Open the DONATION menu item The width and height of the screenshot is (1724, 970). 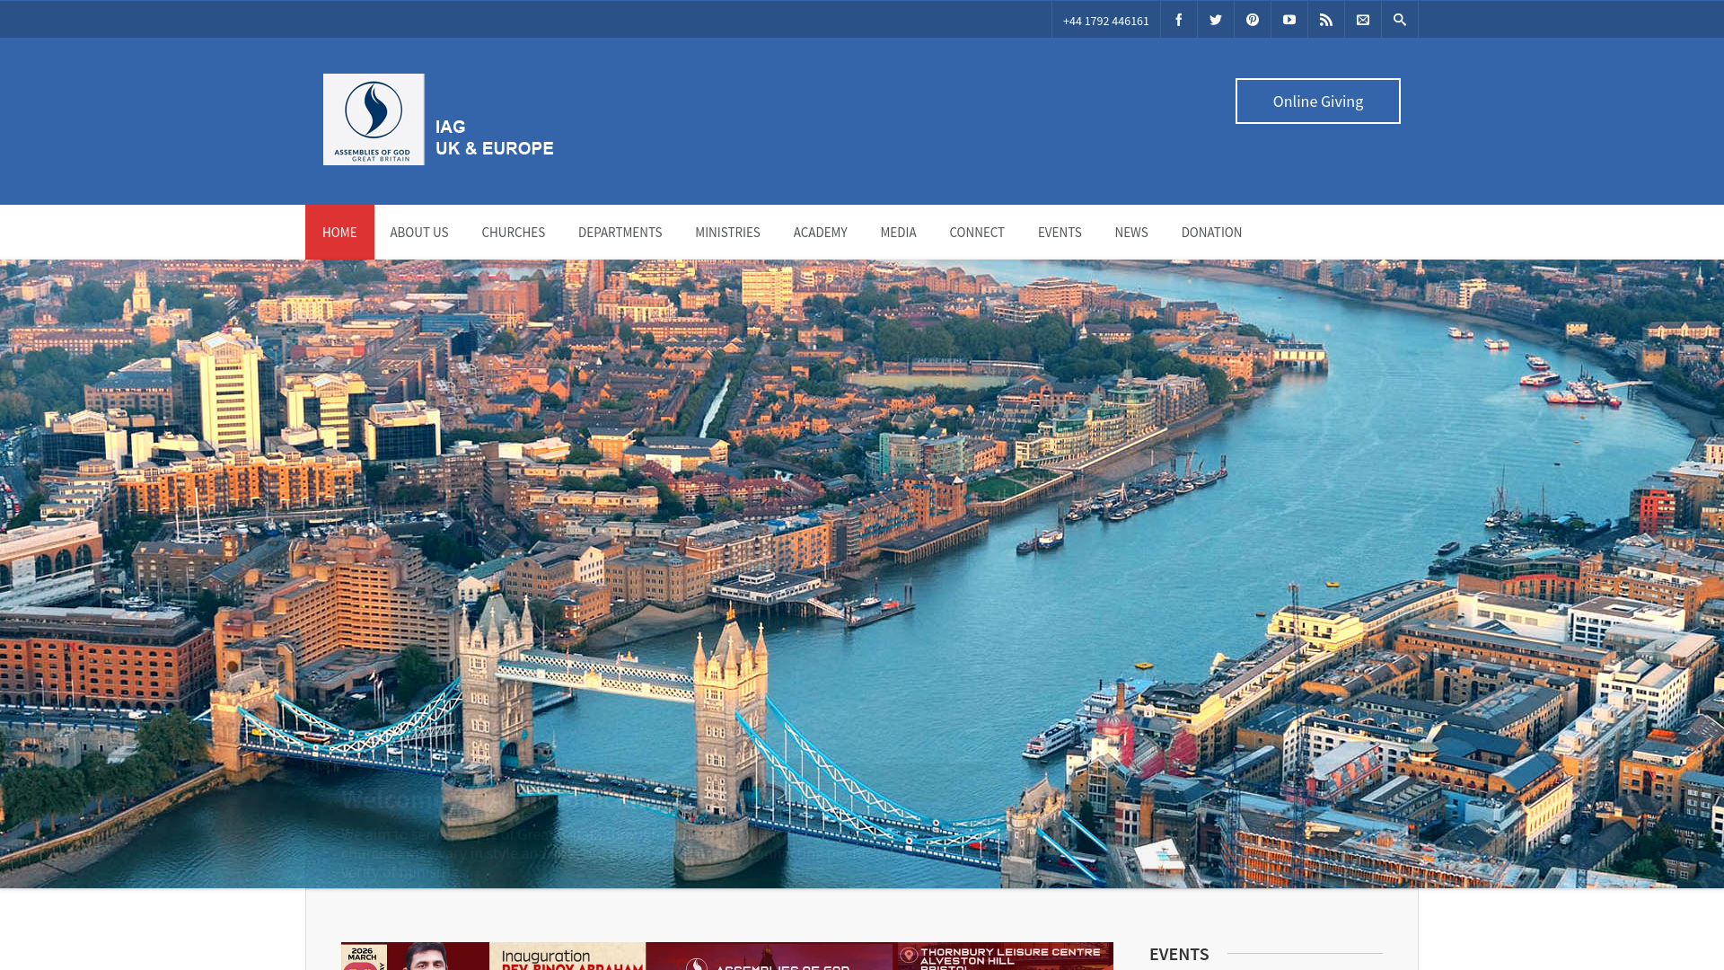click(x=1211, y=233)
